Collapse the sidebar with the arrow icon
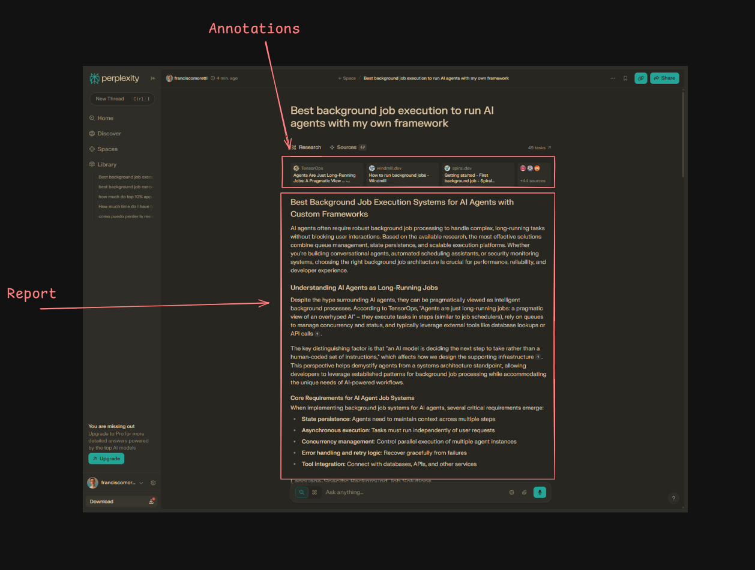This screenshot has height=570, width=755. 152,78
